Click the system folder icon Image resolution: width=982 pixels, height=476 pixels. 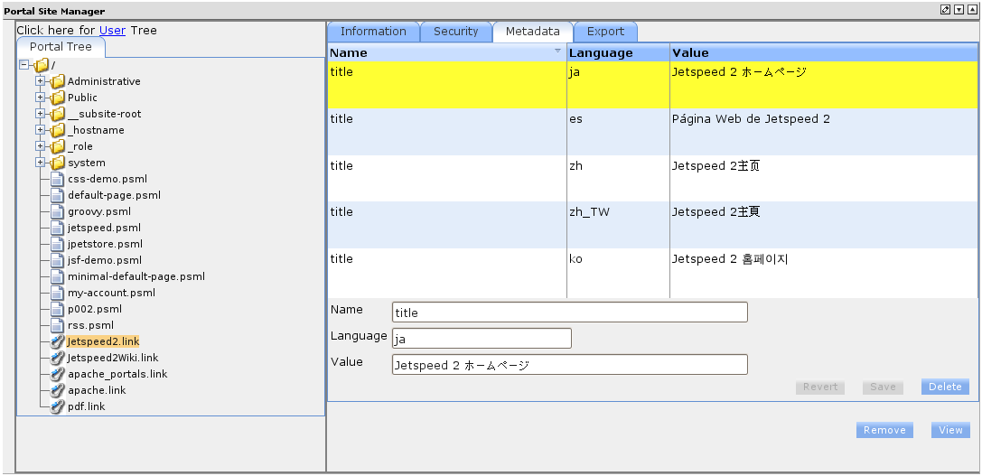pos(58,163)
